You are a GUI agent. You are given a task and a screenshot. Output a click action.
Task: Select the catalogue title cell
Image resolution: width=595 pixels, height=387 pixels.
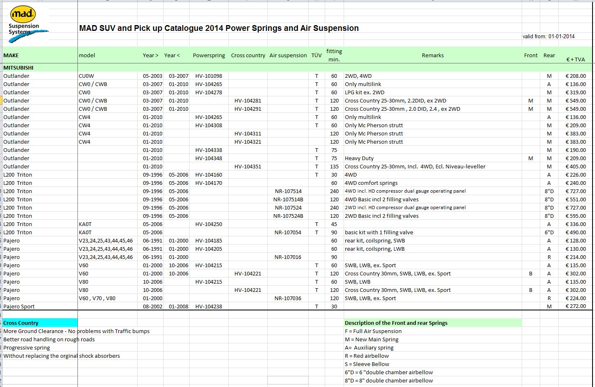[x=219, y=28]
